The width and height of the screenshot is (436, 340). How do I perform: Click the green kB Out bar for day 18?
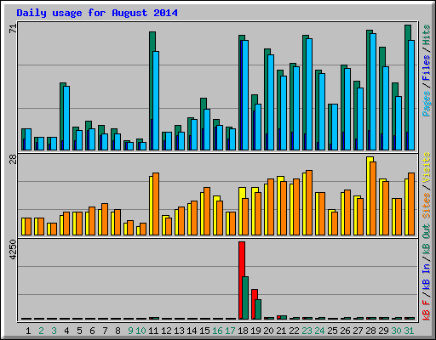(x=245, y=298)
